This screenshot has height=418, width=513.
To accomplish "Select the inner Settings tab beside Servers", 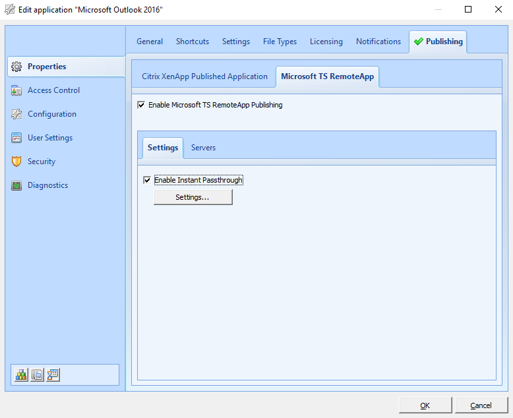I will tap(163, 148).
